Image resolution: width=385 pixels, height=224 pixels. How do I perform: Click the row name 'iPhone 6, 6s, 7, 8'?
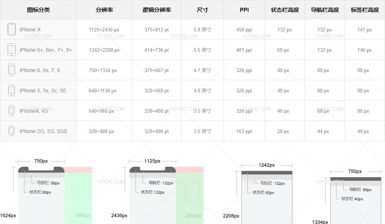(40, 70)
